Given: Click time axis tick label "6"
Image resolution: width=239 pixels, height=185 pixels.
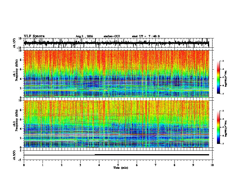Looking at the screenshot, I should pyautogui.click(x=137, y=165).
